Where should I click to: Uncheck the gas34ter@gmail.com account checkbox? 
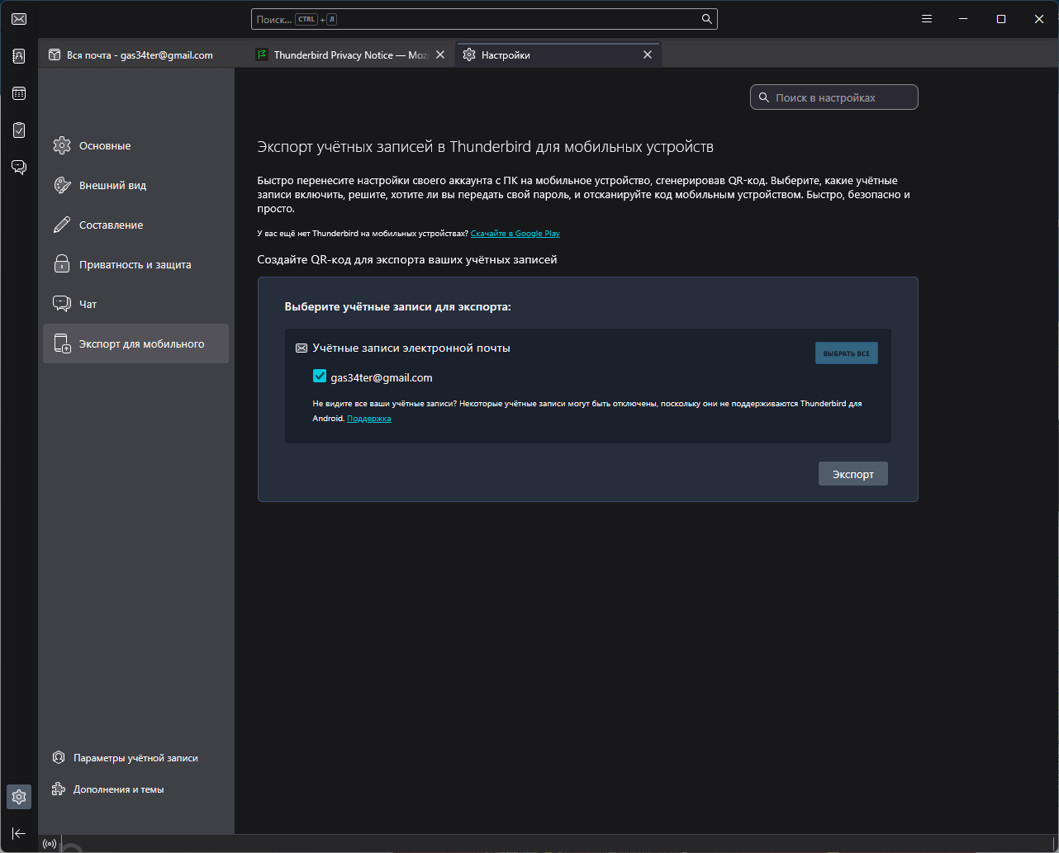(320, 377)
